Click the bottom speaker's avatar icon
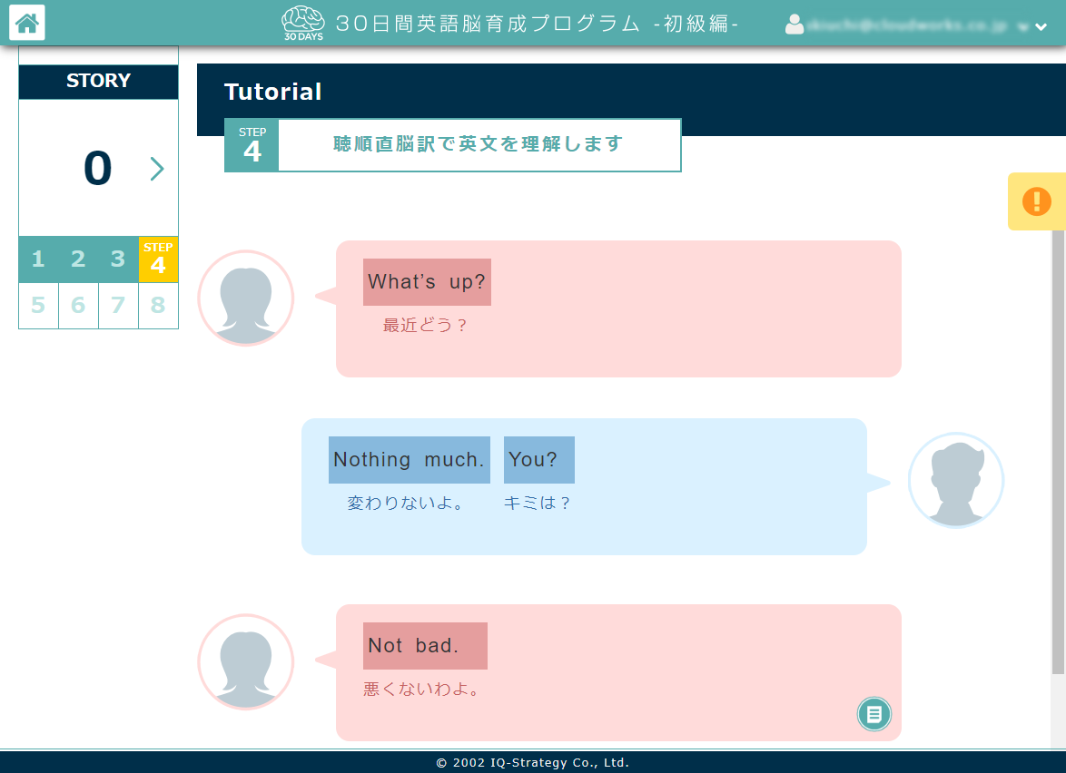The width and height of the screenshot is (1066, 773). [x=245, y=661]
